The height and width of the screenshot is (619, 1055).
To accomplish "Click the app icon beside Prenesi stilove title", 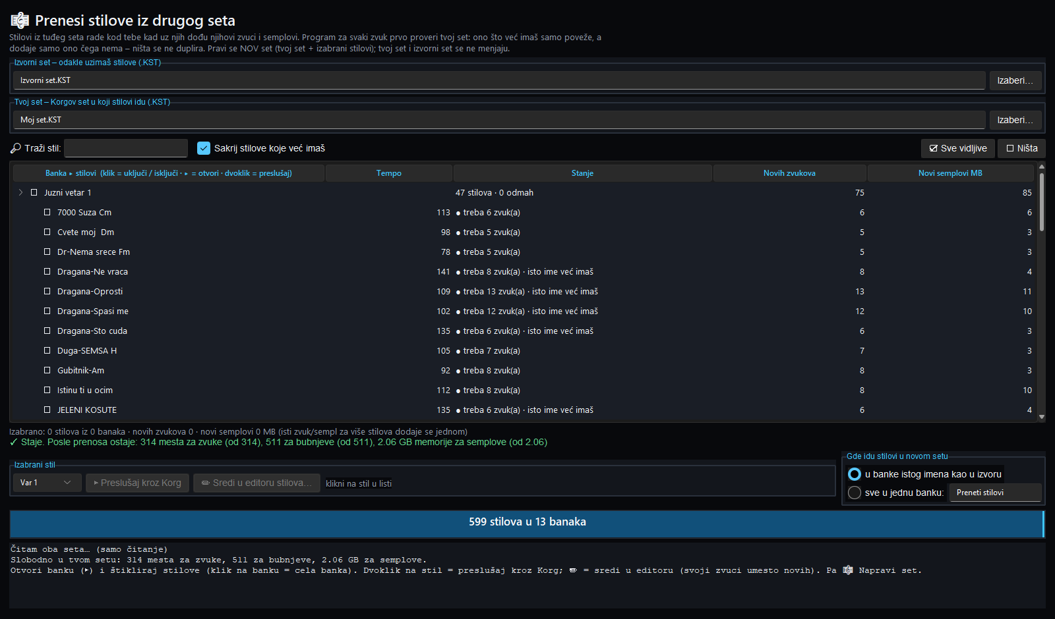I will (20, 20).
